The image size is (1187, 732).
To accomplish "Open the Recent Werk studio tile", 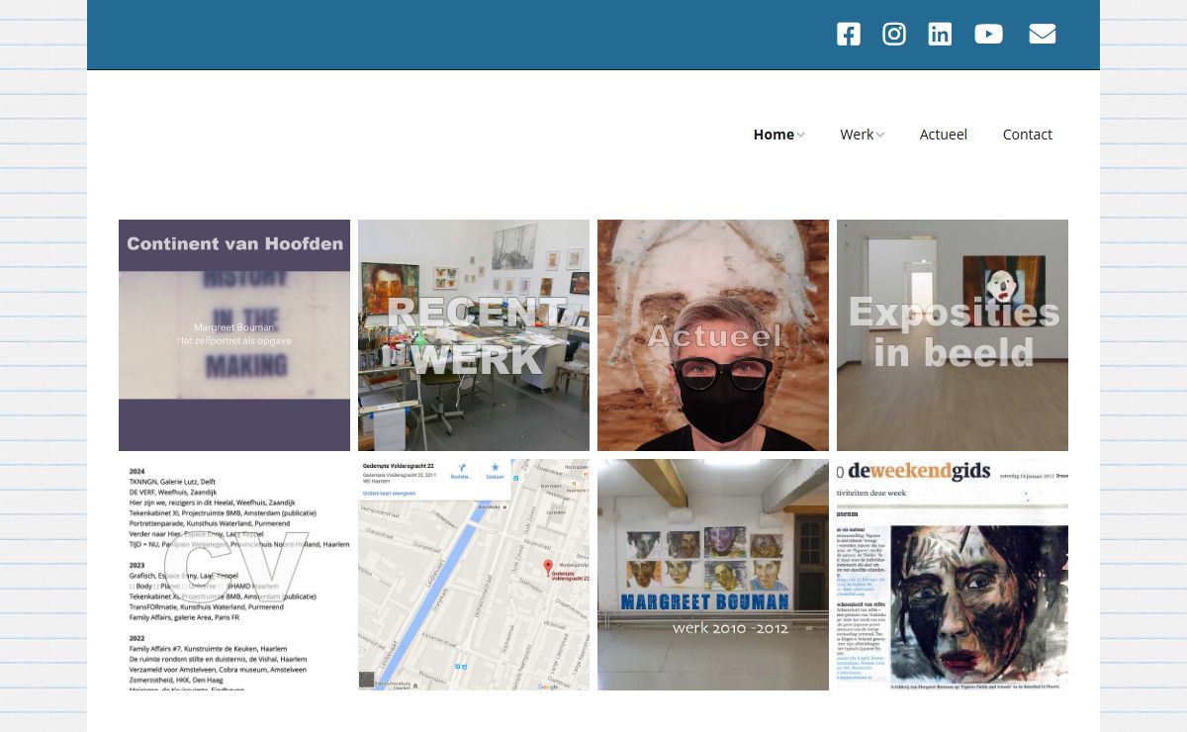I will pos(474,335).
